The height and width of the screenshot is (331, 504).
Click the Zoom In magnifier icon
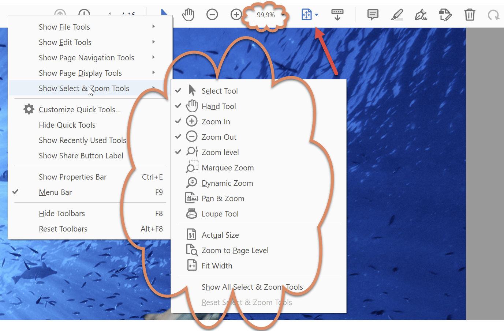click(x=236, y=15)
